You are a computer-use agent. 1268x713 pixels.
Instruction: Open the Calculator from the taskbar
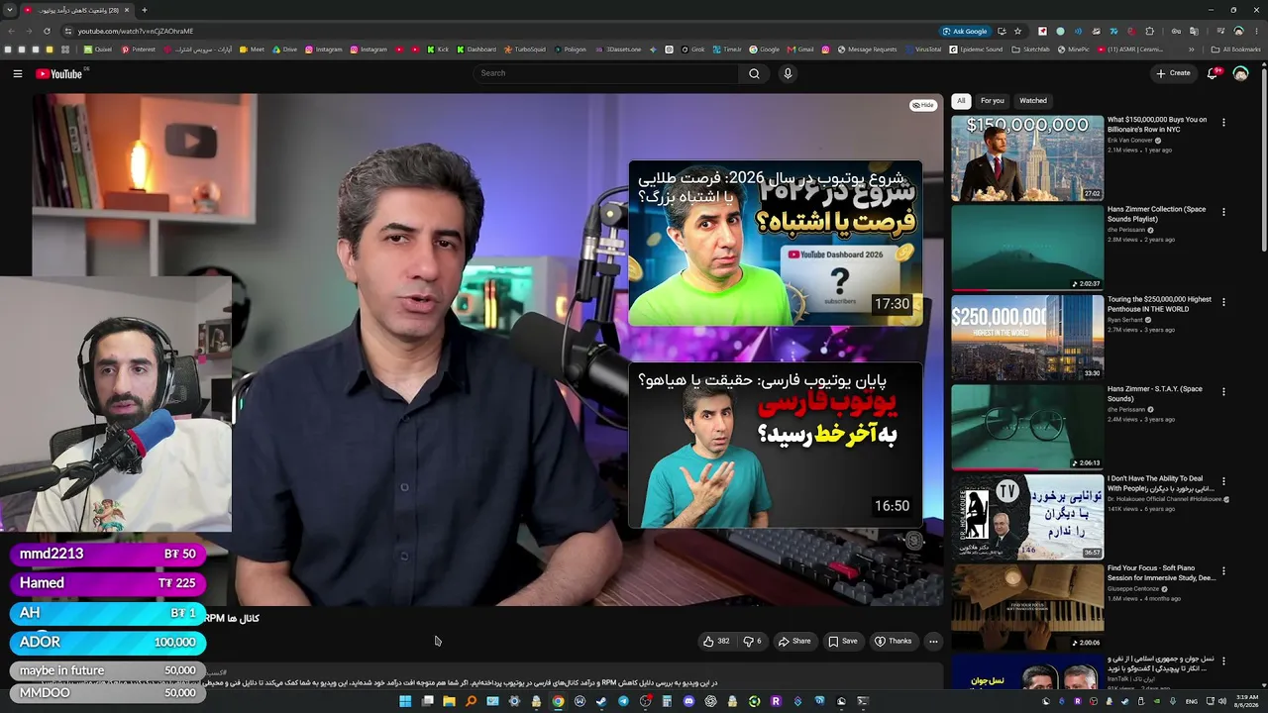pyautogui.click(x=667, y=701)
